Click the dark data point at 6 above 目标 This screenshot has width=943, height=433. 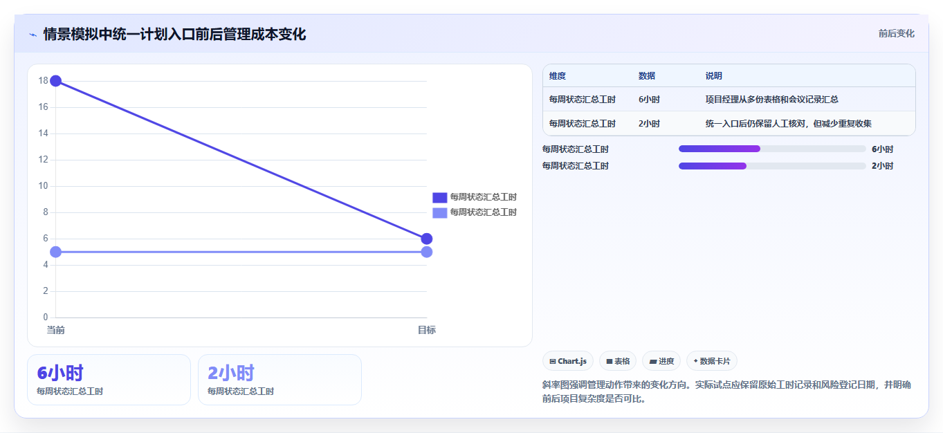[x=427, y=239]
